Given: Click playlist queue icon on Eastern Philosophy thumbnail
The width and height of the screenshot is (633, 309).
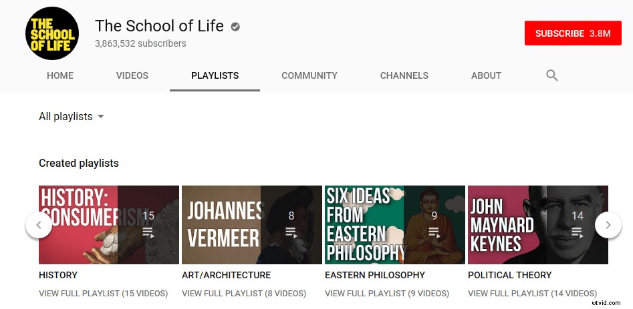Looking at the screenshot, I should 434,232.
